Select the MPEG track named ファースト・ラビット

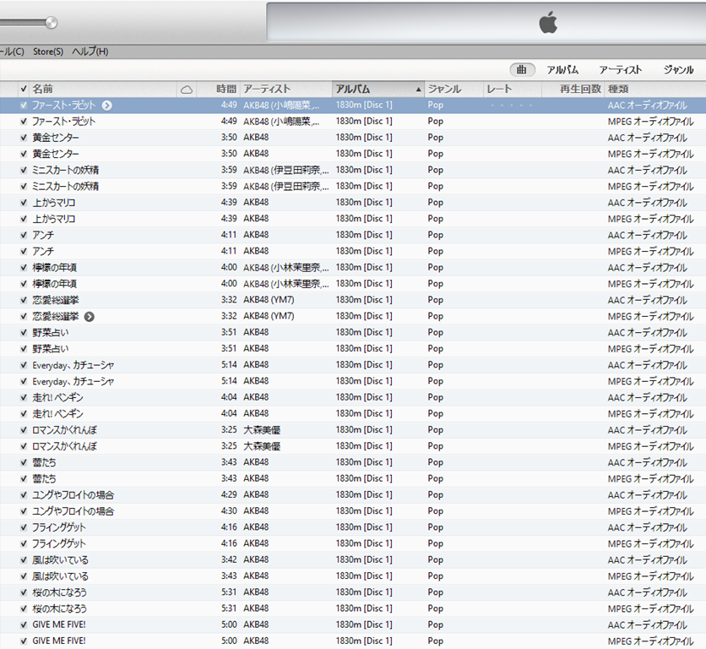(63, 121)
